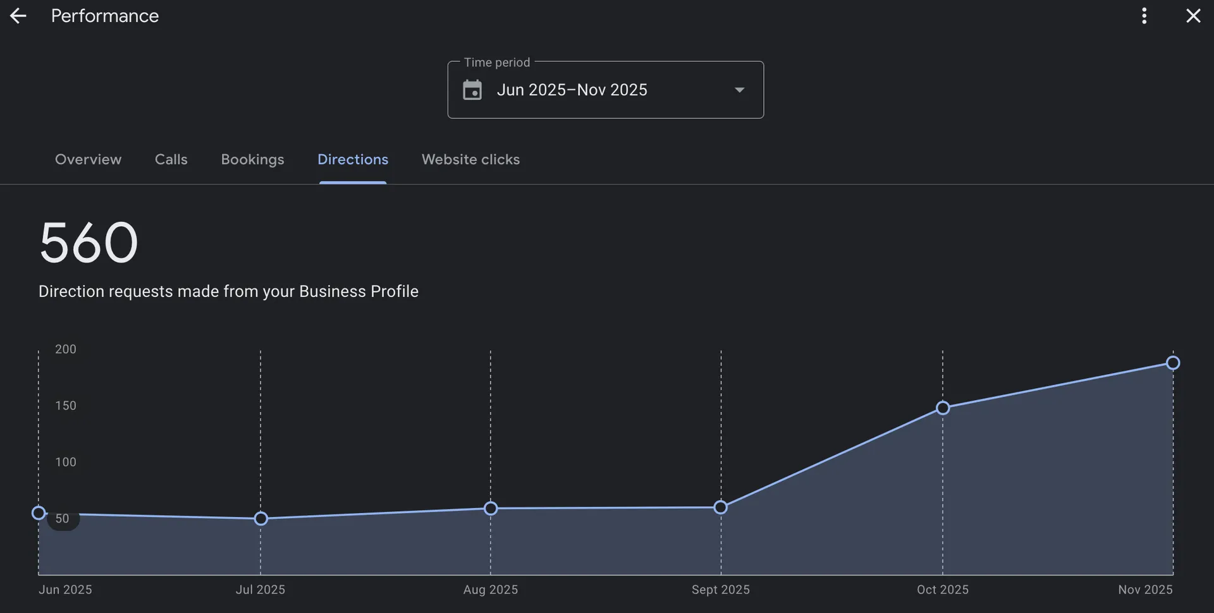Image resolution: width=1214 pixels, height=613 pixels.
Task: Click the Performance page title
Action: (105, 16)
